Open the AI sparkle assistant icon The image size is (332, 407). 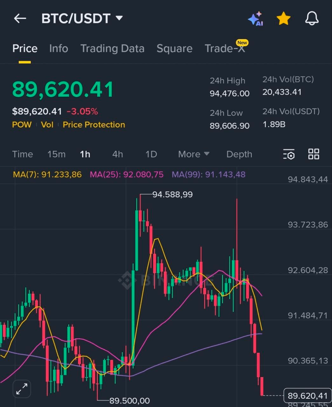(x=255, y=19)
